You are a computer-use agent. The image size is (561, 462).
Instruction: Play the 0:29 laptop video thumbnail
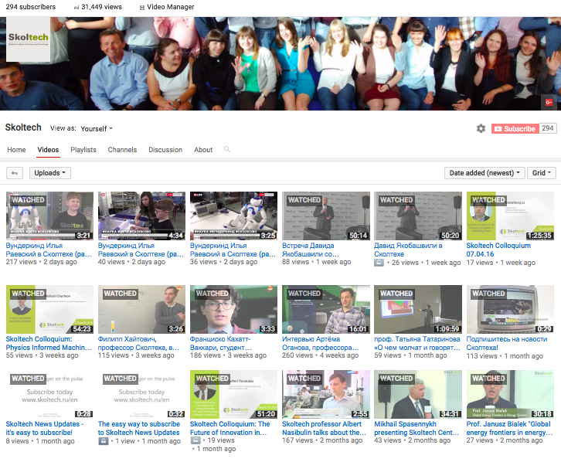click(x=510, y=309)
